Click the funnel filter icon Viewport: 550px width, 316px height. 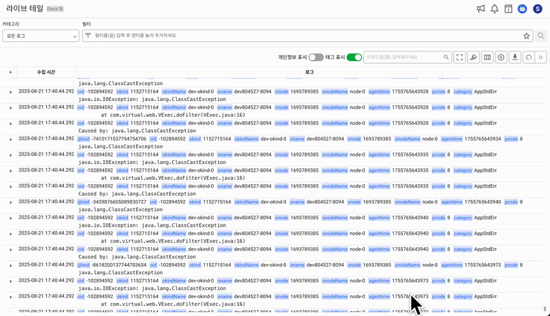pos(88,36)
